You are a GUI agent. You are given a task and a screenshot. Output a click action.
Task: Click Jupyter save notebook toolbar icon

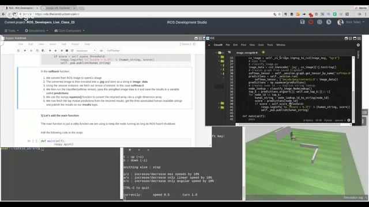18,51
